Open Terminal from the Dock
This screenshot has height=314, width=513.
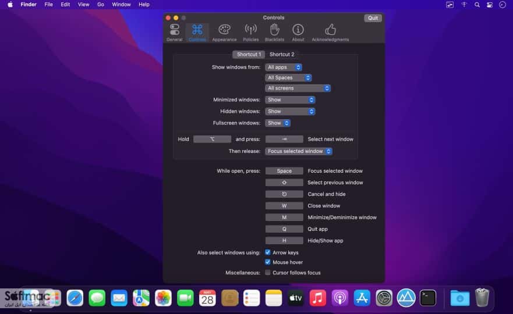pos(428,298)
